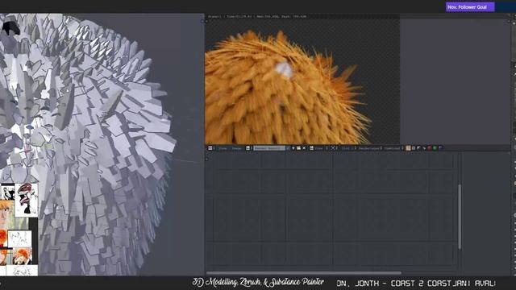Show only the Red channel
The height and width of the screenshot is (290, 516).
429,148
